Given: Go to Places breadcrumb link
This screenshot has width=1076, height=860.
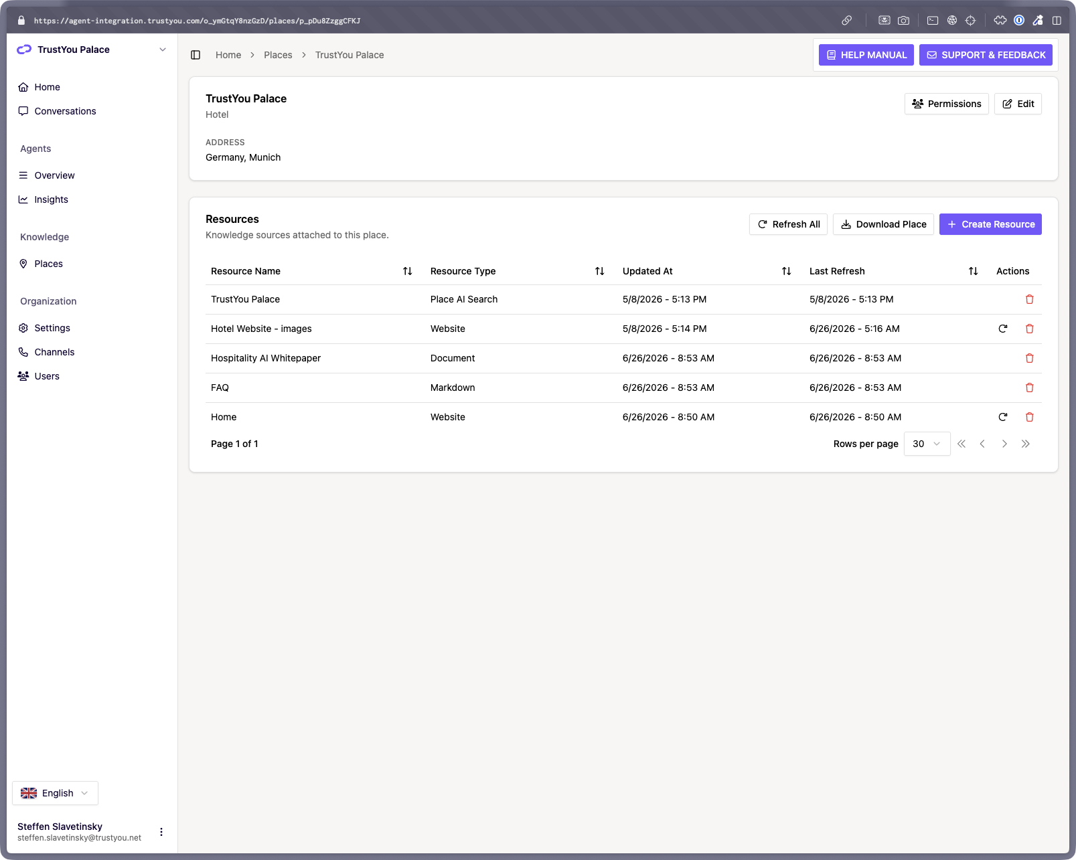Looking at the screenshot, I should (278, 55).
